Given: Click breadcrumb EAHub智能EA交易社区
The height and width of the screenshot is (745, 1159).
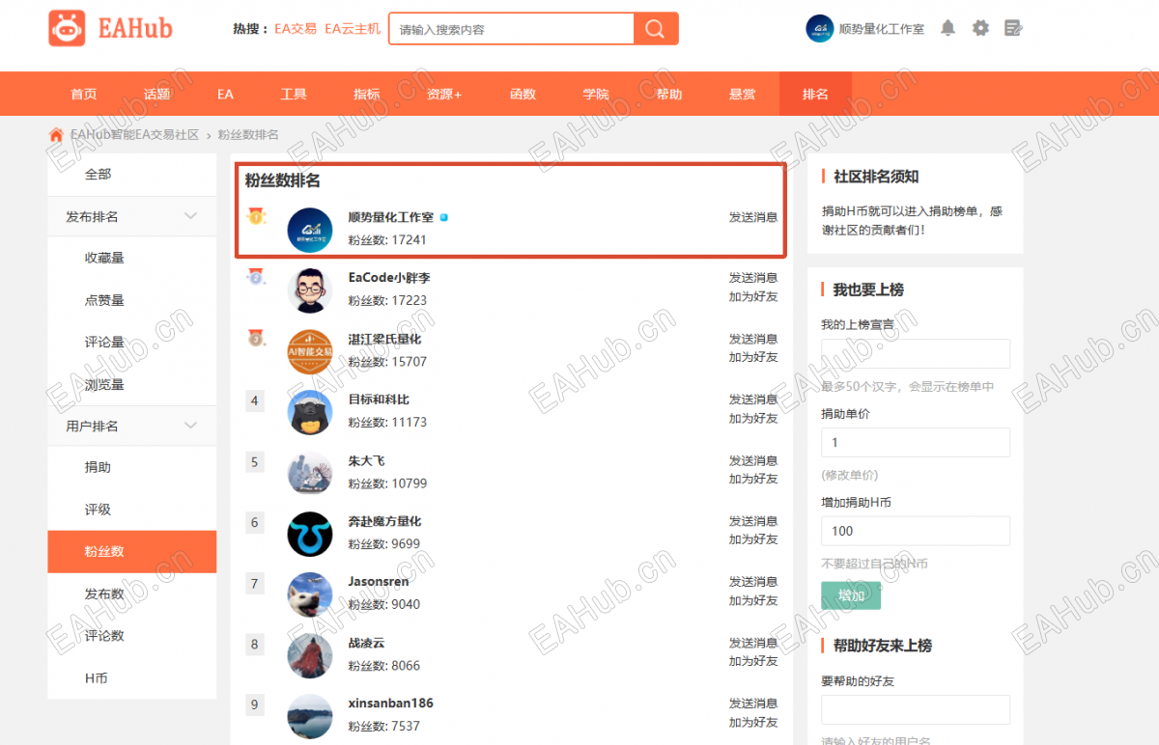Looking at the screenshot, I should [x=135, y=134].
